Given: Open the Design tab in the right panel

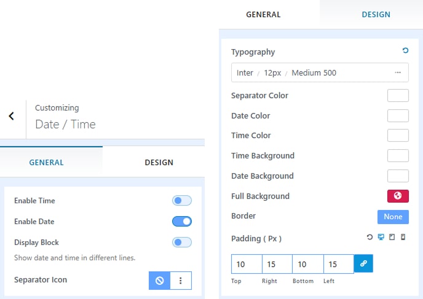Looking at the screenshot, I should point(376,15).
